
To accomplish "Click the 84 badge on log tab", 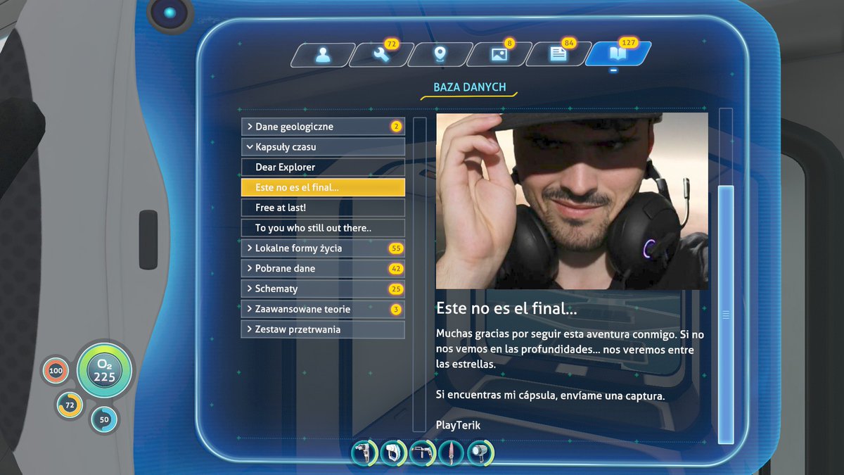I will click(569, 44).
